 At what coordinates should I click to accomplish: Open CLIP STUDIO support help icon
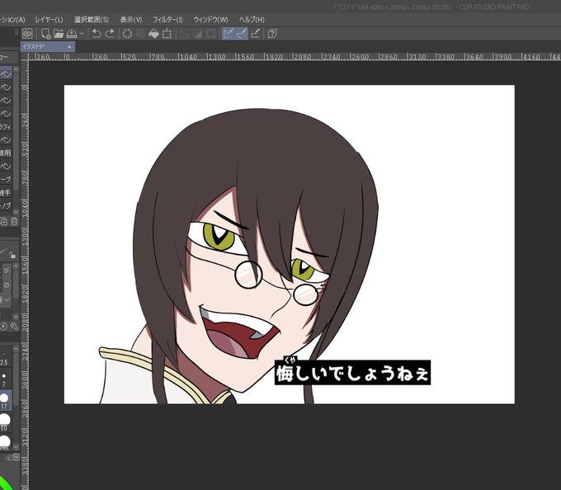tap(272, 34)
